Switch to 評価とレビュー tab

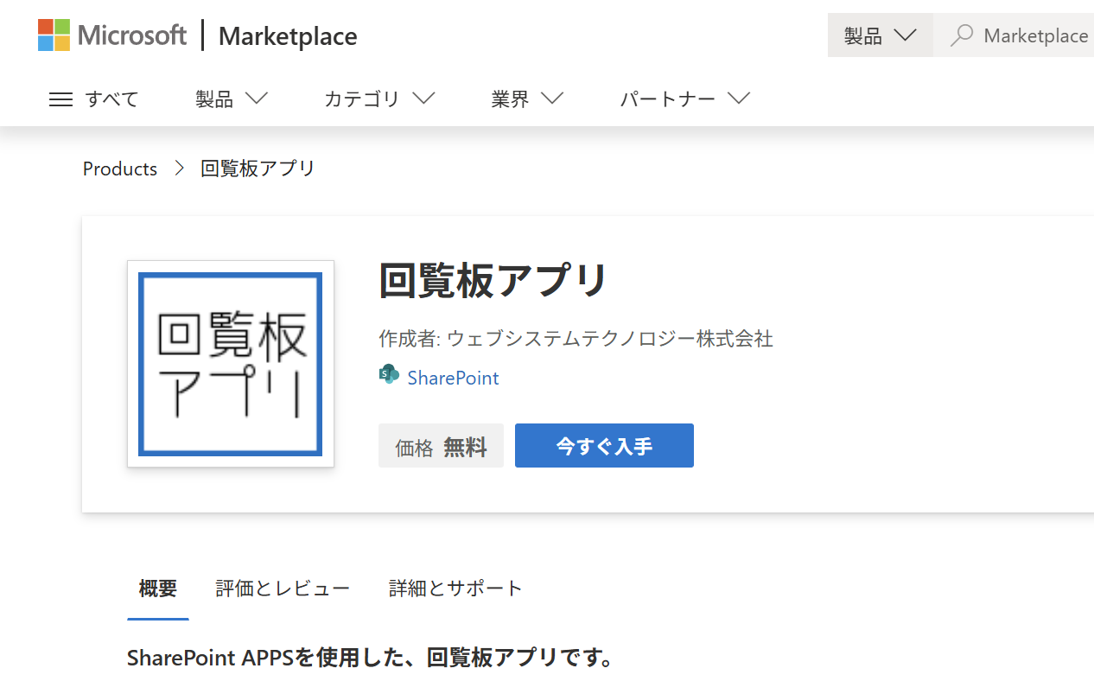283,589
